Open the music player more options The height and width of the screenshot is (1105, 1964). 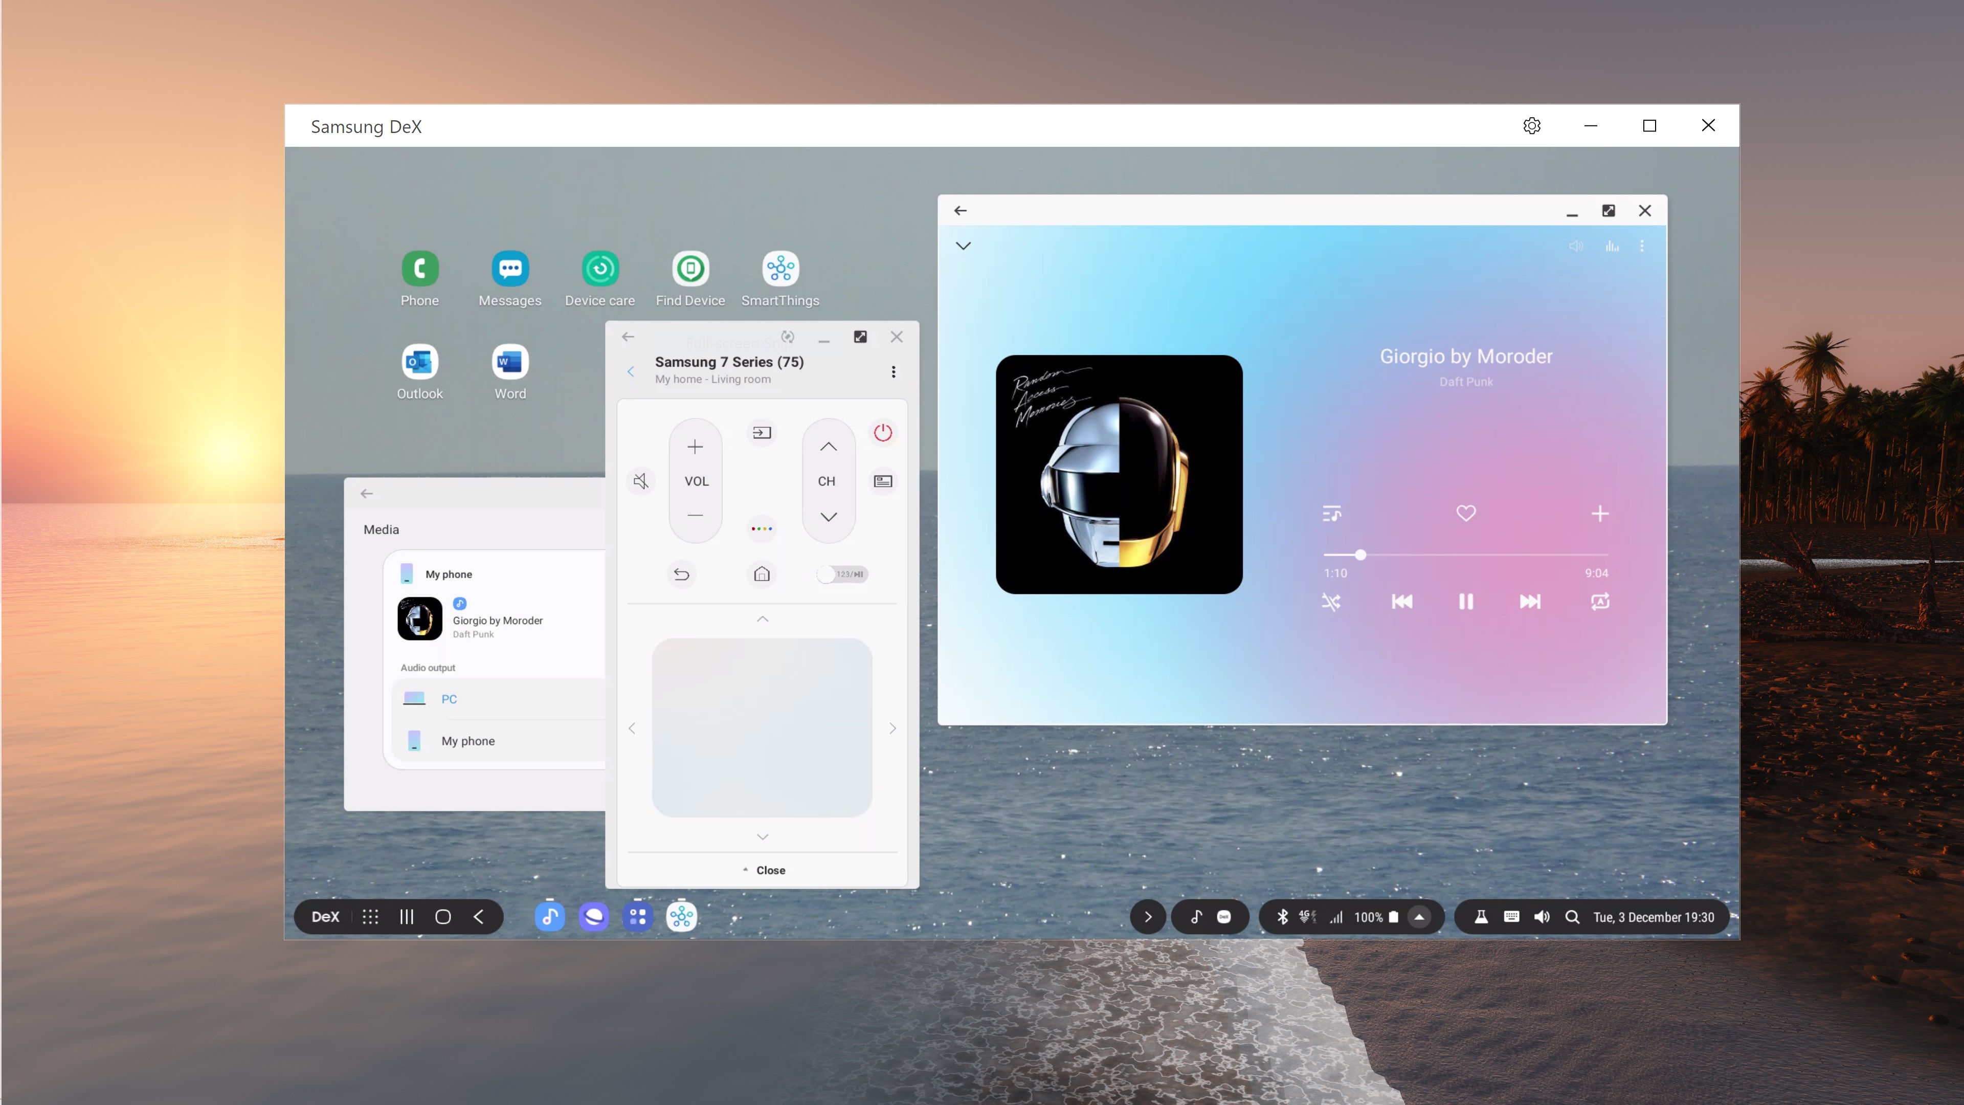(x=1641, y=246)
